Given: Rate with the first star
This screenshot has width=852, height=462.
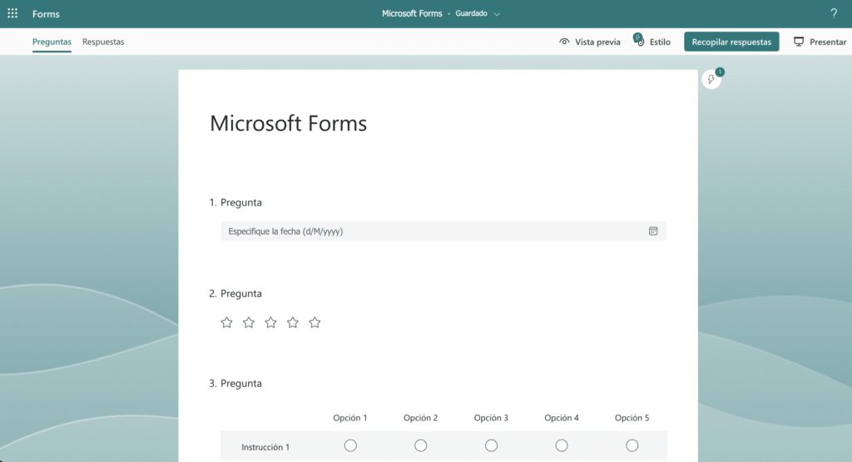Looking at the screenshot, I should pyautogui.click(x=226, y=323).
